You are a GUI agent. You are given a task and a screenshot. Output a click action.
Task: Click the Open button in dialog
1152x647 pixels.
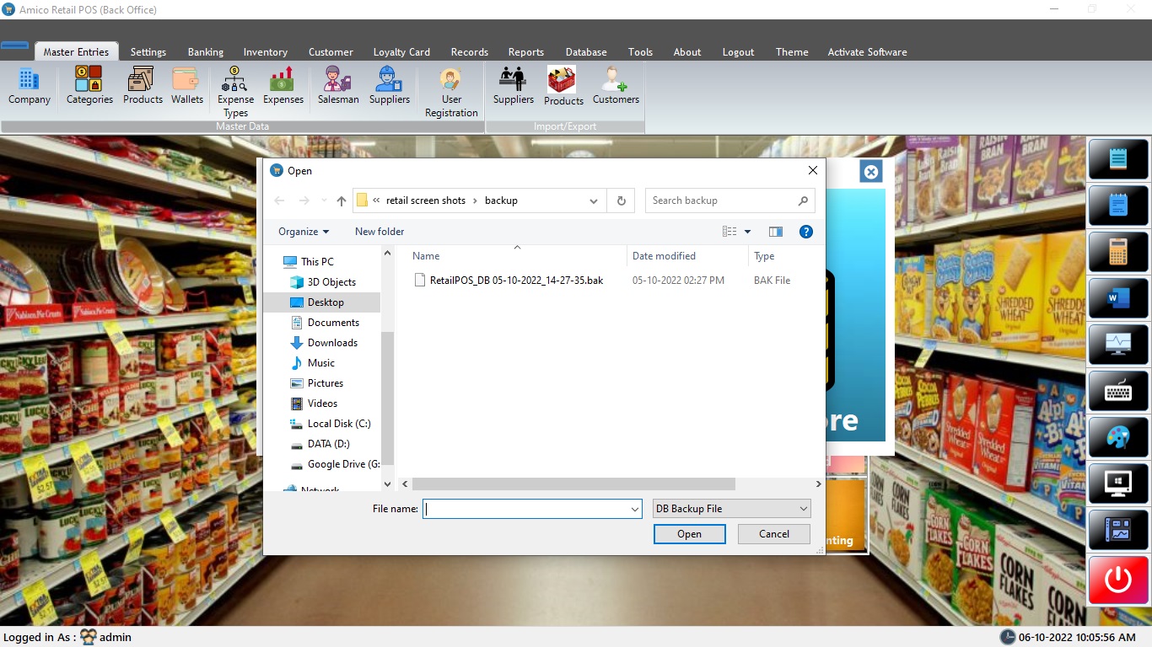(689, 534)
